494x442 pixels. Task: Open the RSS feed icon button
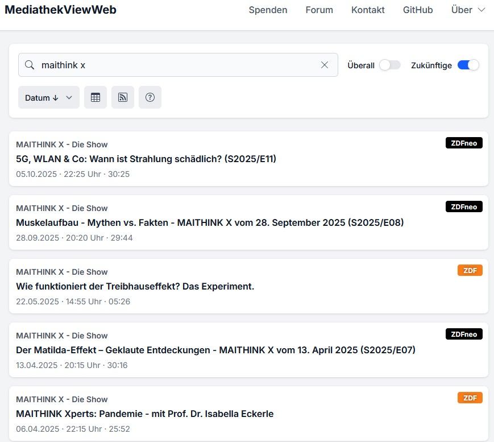pyautogui.click(x=123, y=97)
